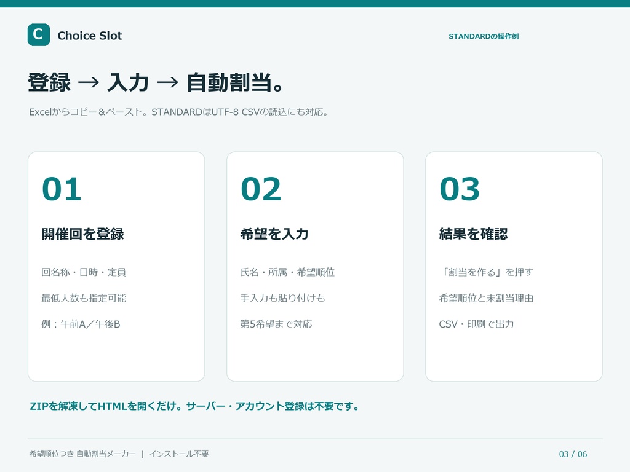
Task: Click the line '希望順位と未割当理由'
Action: [486, 298]
